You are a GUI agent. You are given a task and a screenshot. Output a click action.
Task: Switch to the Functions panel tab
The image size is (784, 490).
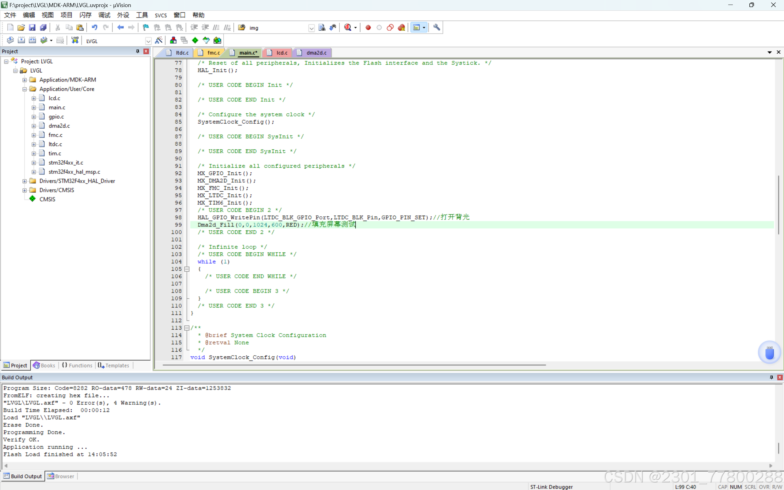click(x=77, y=365)
